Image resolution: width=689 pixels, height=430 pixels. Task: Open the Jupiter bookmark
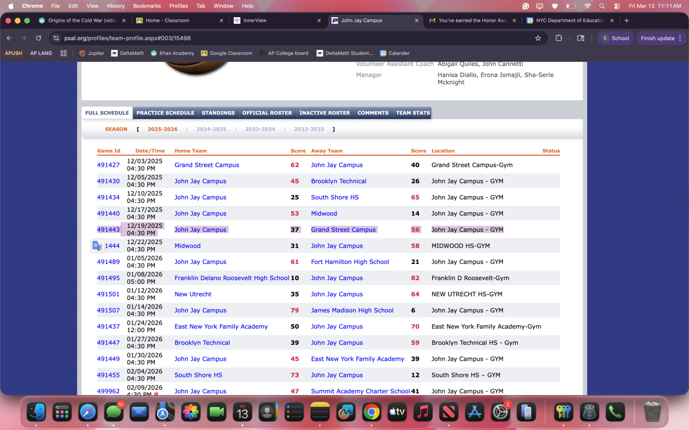[x=92, y=53]
